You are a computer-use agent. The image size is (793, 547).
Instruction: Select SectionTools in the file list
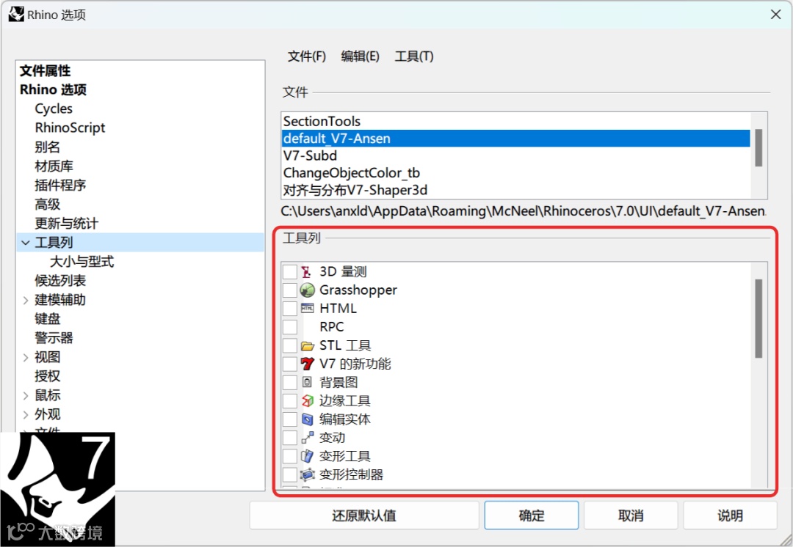[x=516, y=121]
